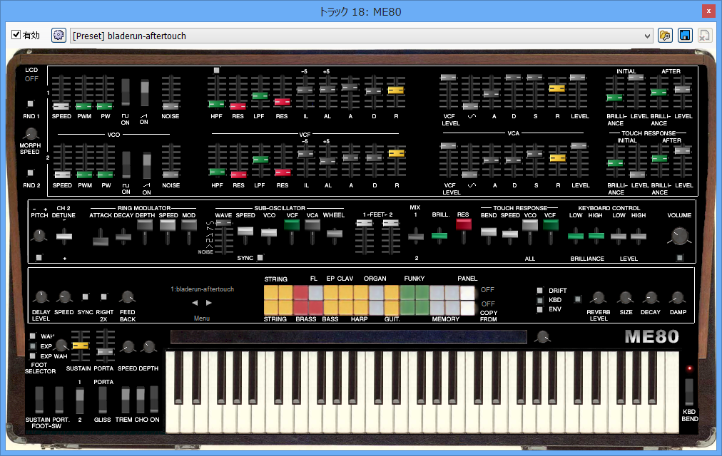The width and height of the screenshot is (722, 456).
Task: Open the plugin settings gear icon
Action: pyautogui.click(x=59, y=36)
